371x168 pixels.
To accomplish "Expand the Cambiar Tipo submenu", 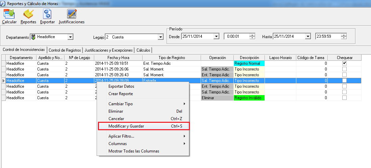I will 143,104.
